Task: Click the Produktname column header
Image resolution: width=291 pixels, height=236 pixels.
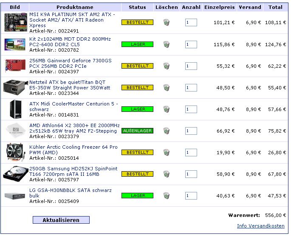Action: coord(75,7)
